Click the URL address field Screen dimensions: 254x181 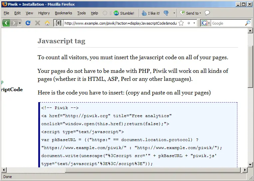[x=121, y=23]
